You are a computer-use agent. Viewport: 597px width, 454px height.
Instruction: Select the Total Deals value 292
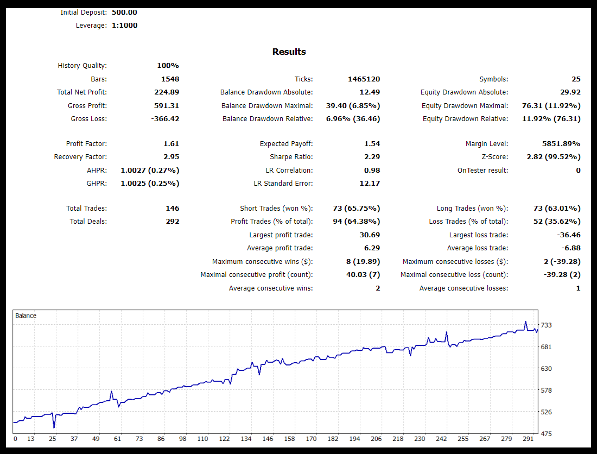click(173, 222)
